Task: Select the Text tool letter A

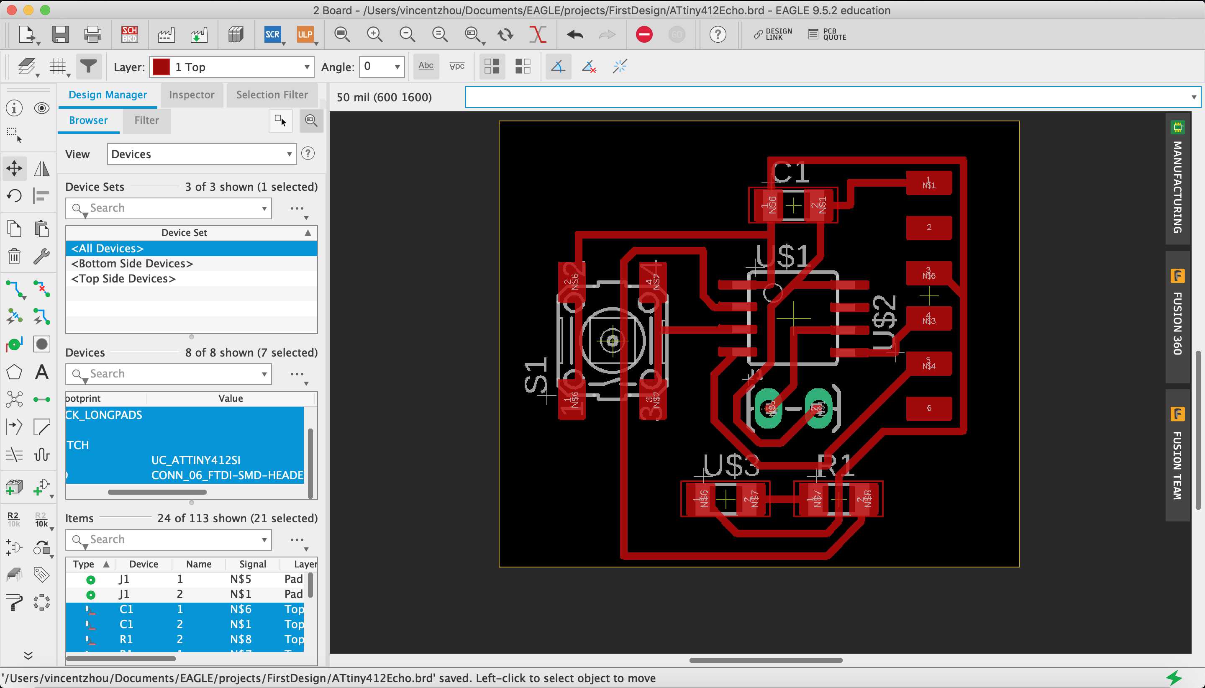Action: [41, 372]
